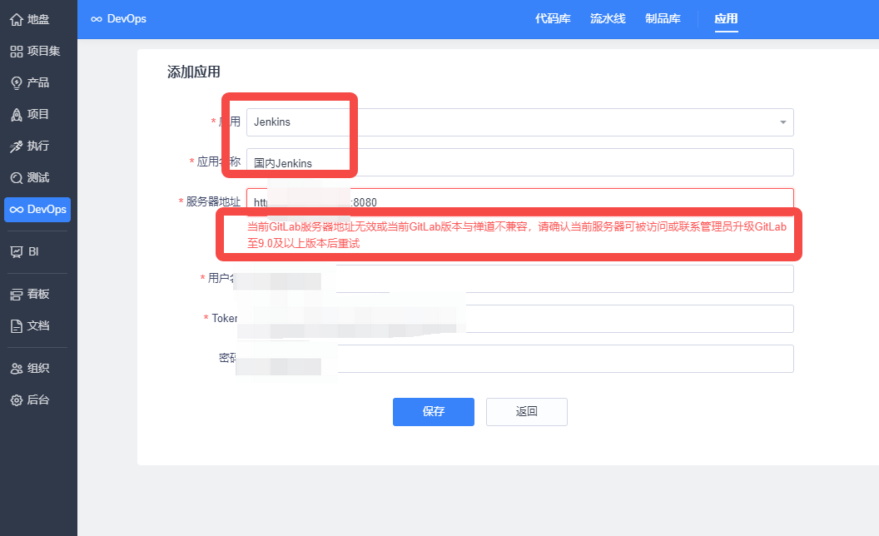
Task: Switch to the 代码库 tab
Action: coord(553,19)
